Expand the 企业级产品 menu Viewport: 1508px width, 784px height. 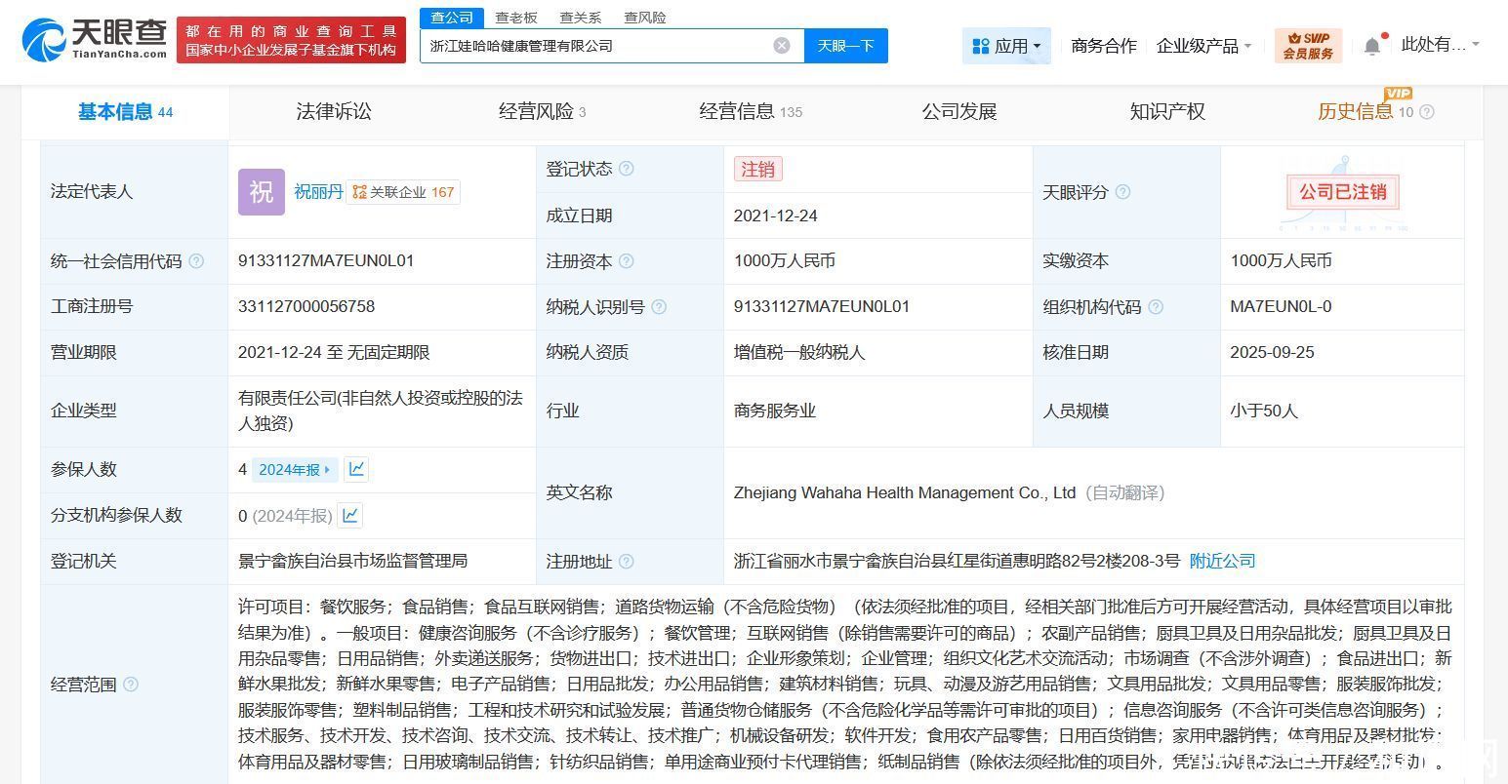[x=1203, y=46]
